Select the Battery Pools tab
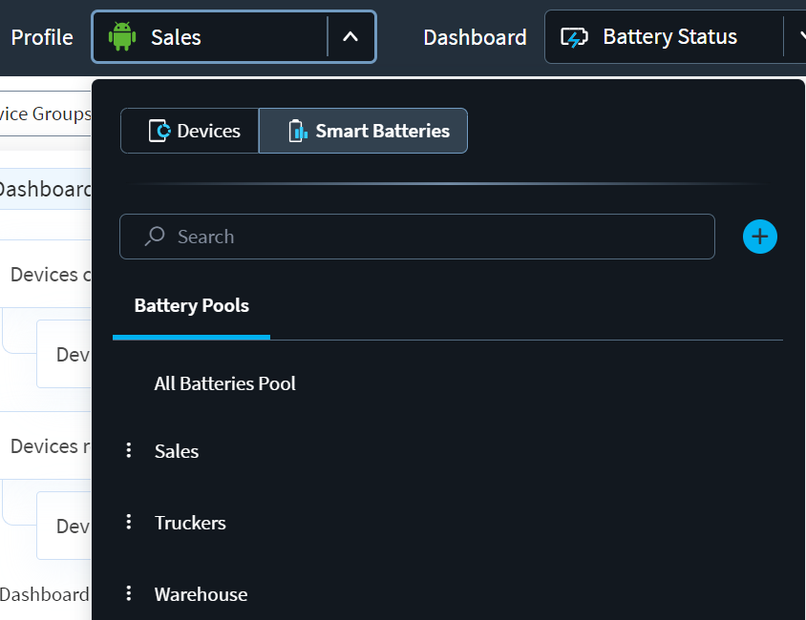806x620 pixels. click(191, 305)
